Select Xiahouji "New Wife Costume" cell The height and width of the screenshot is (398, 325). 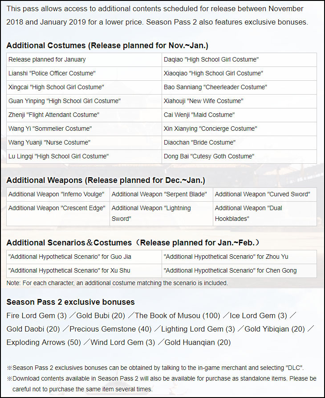203,101
